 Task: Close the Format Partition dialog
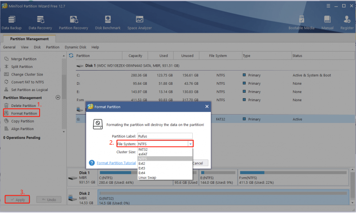(x=207, y=107)
